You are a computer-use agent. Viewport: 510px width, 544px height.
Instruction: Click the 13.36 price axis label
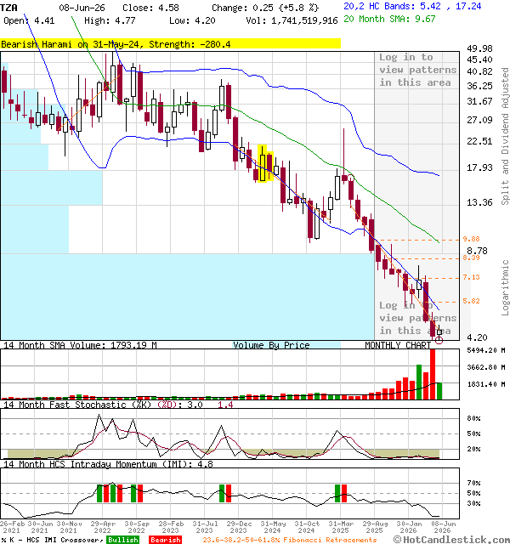point(479,202)
